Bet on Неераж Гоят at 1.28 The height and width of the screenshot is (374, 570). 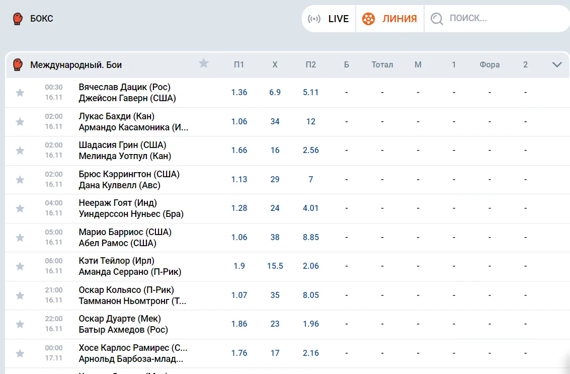click(x=239, y=208)
